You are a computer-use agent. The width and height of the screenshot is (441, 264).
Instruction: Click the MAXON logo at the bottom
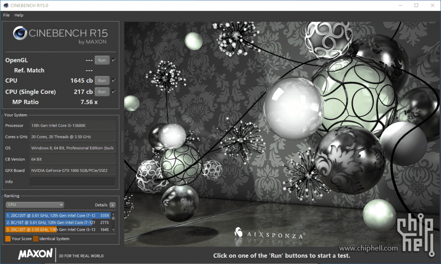tap(36, 254)
